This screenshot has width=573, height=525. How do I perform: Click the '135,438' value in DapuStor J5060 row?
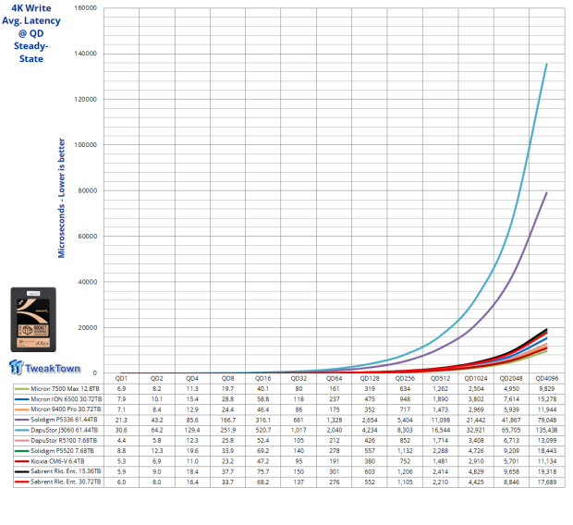tap(547, 431)
